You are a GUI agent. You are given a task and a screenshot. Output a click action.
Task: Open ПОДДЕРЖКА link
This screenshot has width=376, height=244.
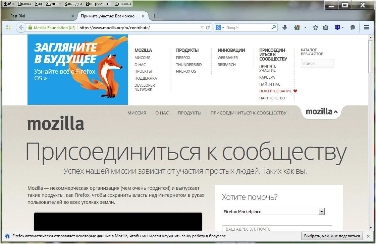click(x=146, y=78)
